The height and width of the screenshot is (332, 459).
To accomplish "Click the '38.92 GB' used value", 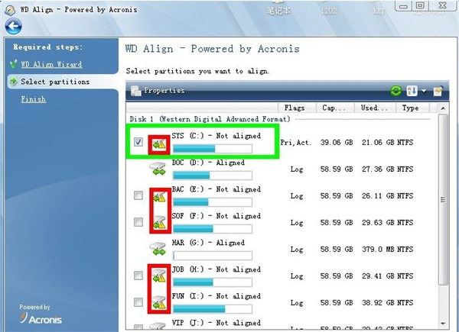I will [378, 303].
